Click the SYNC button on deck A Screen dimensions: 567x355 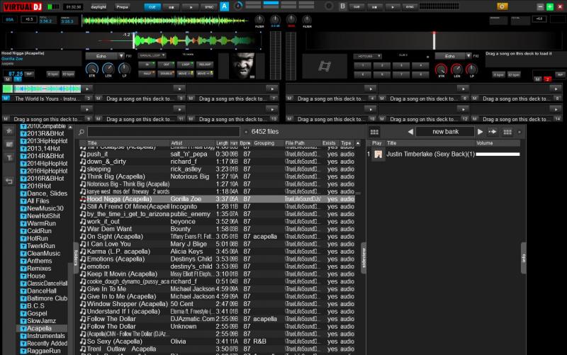pyautogui.click(x=209, y=7)
